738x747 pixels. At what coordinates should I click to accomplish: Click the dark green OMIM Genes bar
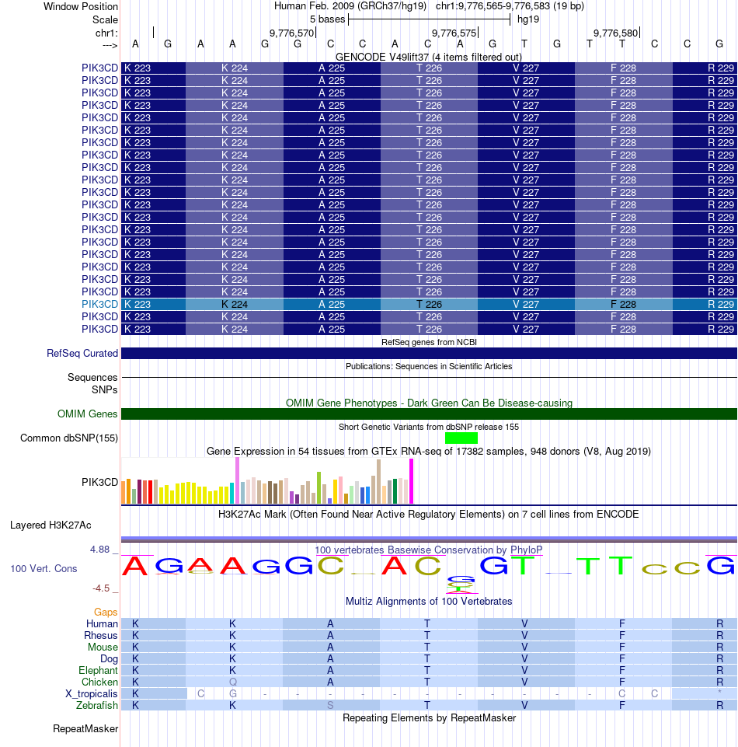(429, 414)
